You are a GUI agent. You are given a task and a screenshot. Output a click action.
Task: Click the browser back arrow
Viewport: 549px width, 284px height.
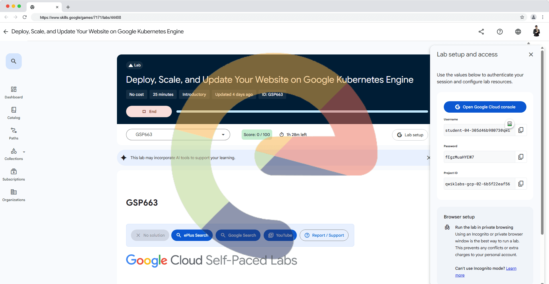(6, 17)
